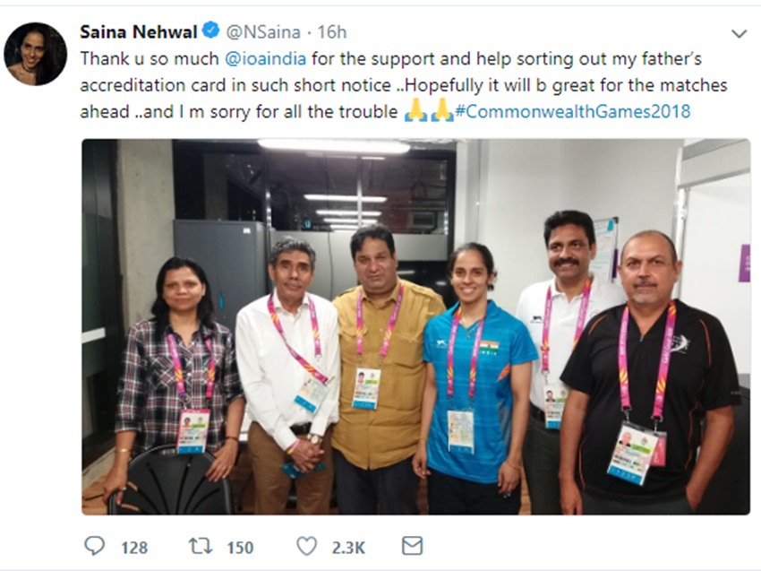
Task: Like the tweet with the heart icon
Action: click(x=306, y=546)
